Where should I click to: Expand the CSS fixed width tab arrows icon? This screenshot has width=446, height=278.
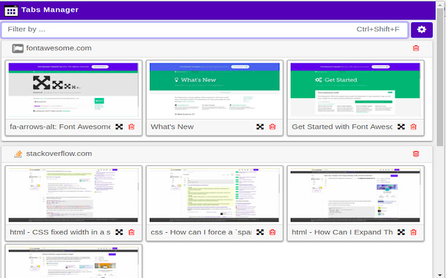pyautogui.click(x=119, y=232)
